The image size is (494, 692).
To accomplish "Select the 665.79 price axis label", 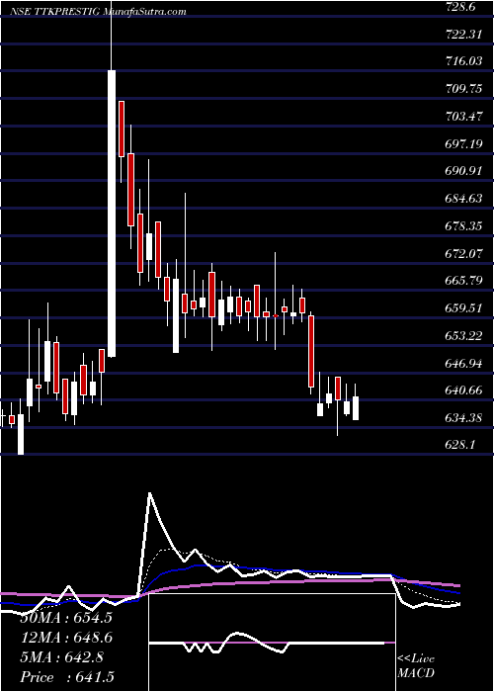I will coord(464,281).
